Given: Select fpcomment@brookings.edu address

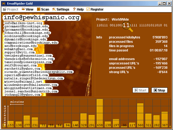Looking at the screenshot, I should (26, 29).
